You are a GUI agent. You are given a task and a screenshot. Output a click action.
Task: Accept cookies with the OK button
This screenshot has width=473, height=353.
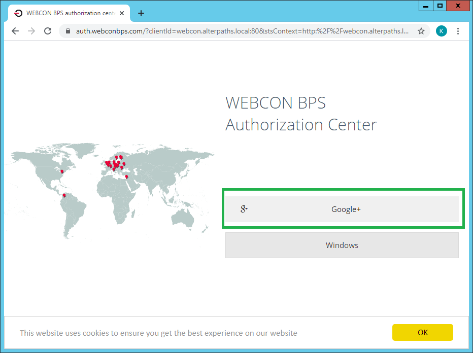point(422,333)
